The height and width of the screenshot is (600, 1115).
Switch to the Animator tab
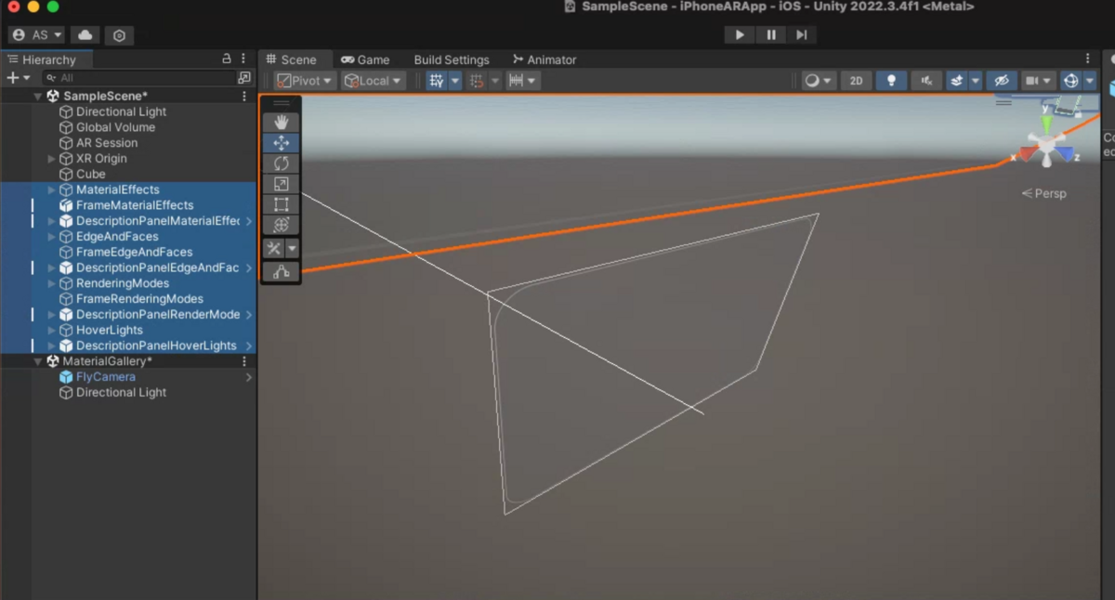tap(544, 59)
